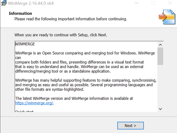Click the WinMerge setup icon in the title bar
The width and height of the screenshot is (177, 133).
(x=4, y=3)
